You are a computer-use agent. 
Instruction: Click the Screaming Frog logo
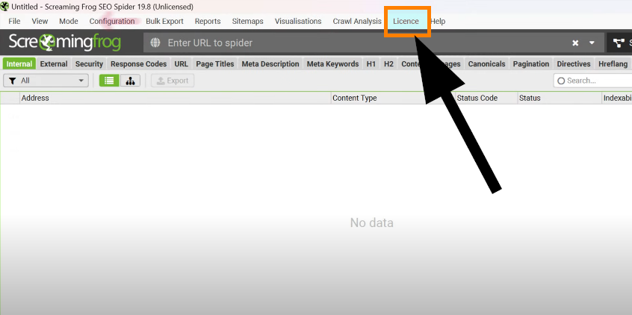pyautogui.click(x=64, y=43)
